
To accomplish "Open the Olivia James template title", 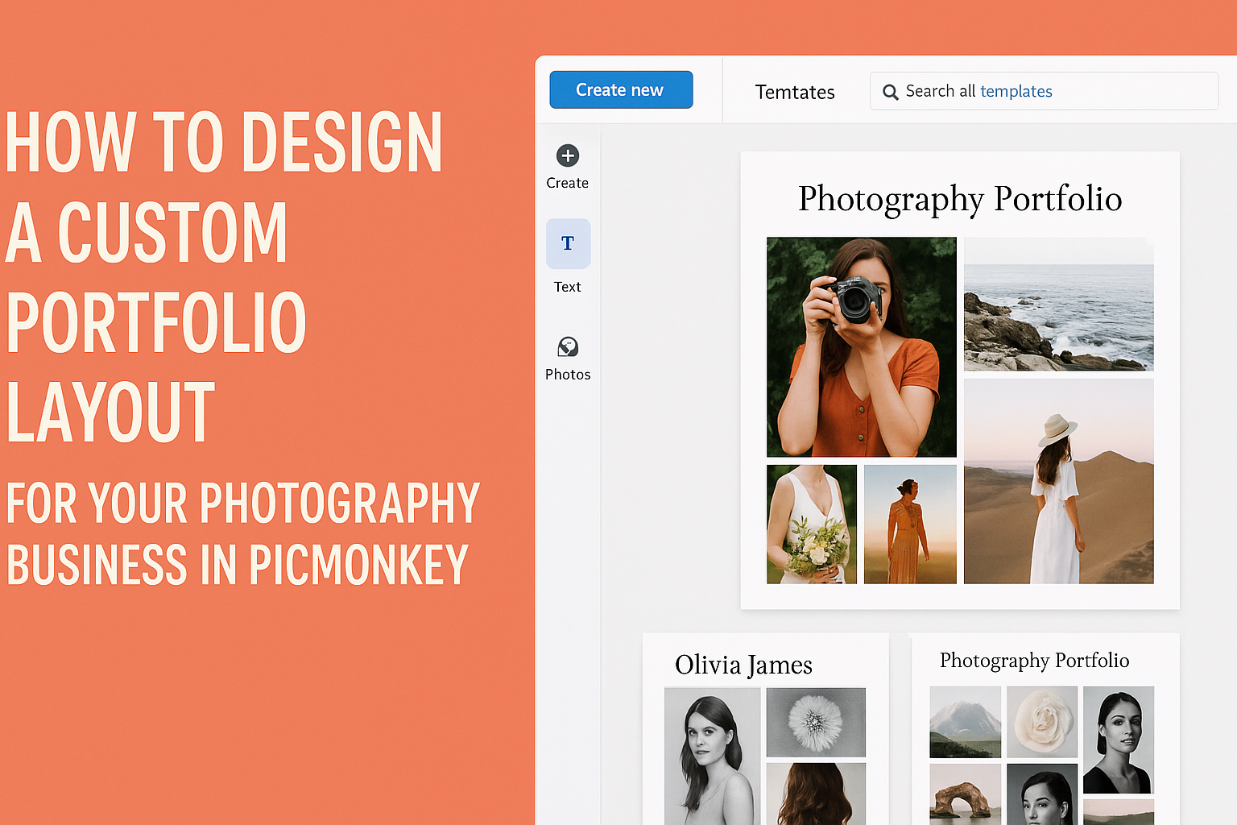I will point(743,665).
